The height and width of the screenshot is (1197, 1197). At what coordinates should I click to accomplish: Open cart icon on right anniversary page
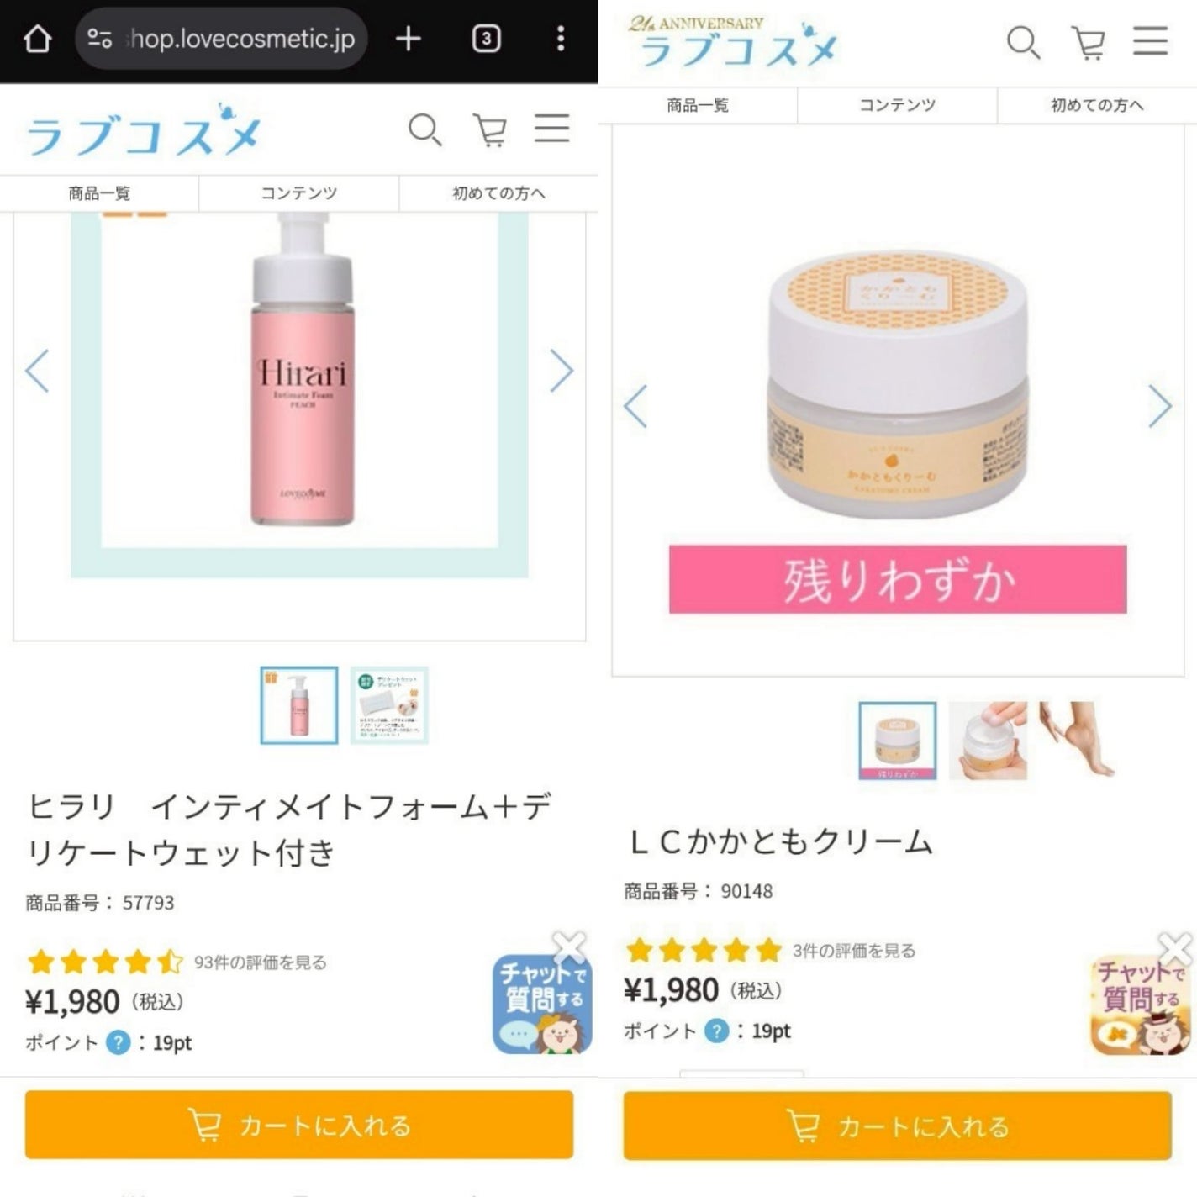pyautogui.click(x=1089, y=42)
